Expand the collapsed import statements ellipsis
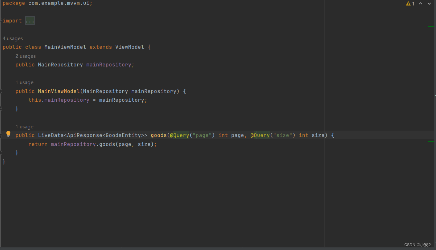This screenshot has width=436, height=250. pos(30,20)
